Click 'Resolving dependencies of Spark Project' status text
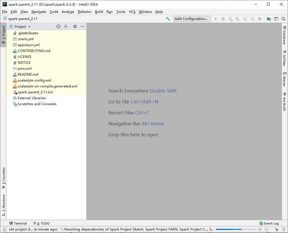This screenshot has height=233, width=288. (x=139, y=229)
